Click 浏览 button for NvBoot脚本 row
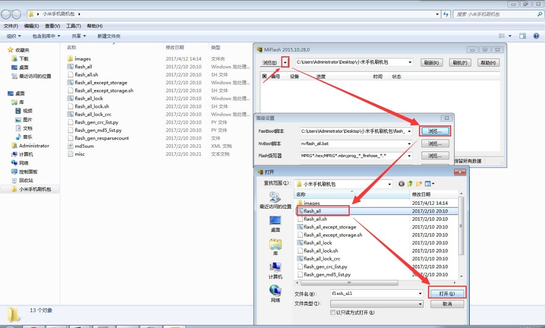The height and width of the screenshot is (328, 545). click(x=435, y=143)
